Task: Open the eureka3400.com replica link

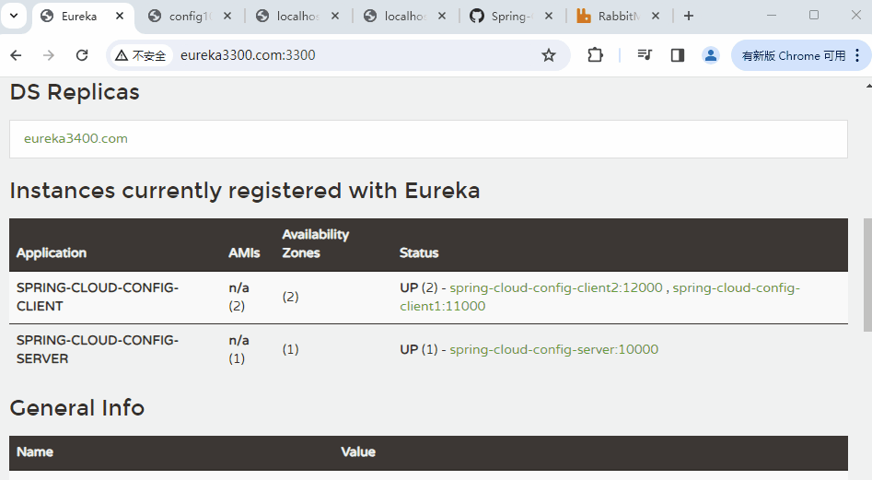Action: pos(76,138)
